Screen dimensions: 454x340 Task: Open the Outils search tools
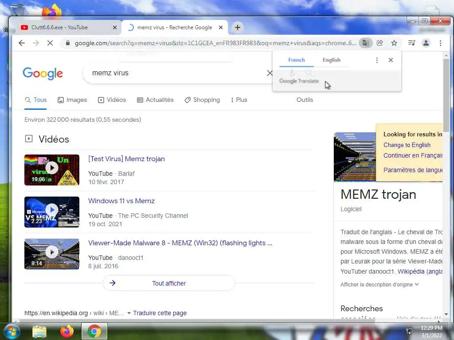pyautogui.click(x=305, y=100)
